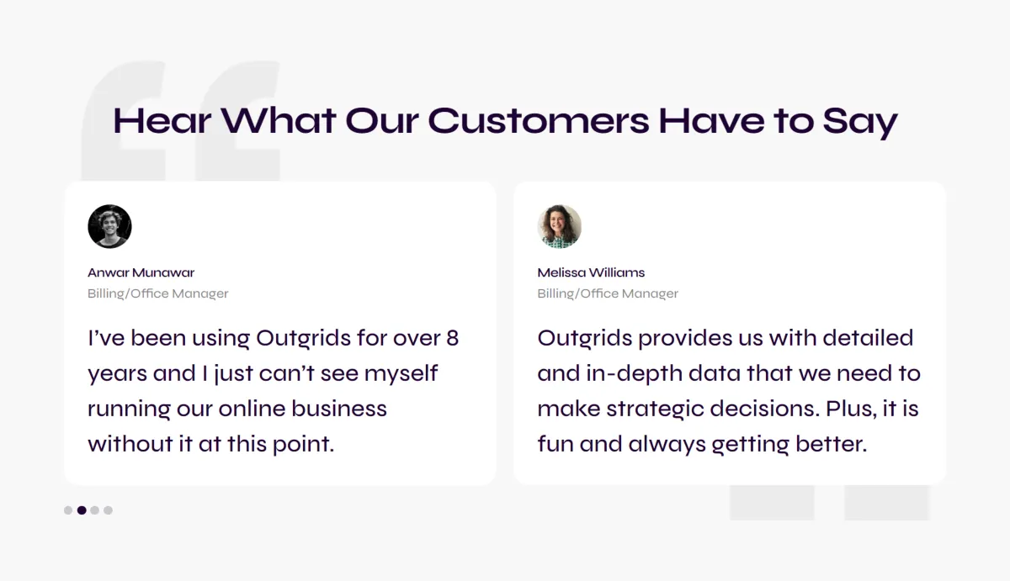Select the last carousel pagination dot

click(108, 510)
